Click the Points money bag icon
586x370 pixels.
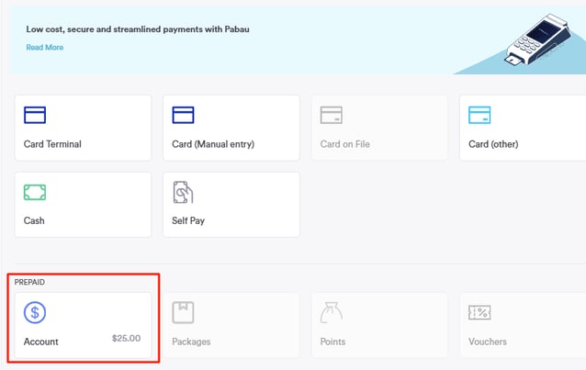pyautogui.click(x=331, y=313)
